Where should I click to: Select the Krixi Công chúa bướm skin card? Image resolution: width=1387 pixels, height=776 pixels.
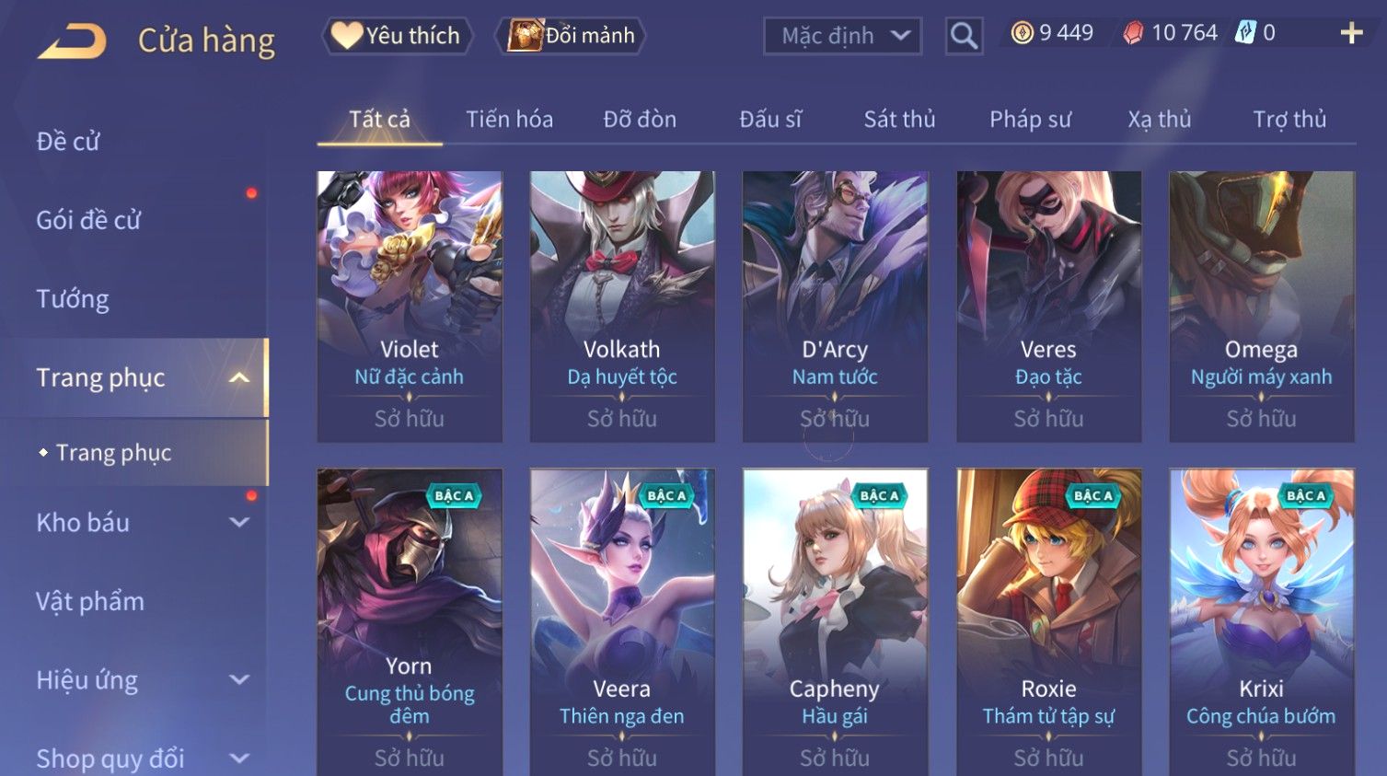1261,622
